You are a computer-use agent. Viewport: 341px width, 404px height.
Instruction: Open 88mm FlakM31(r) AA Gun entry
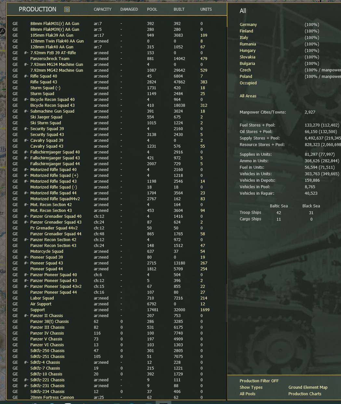[55, 24]
